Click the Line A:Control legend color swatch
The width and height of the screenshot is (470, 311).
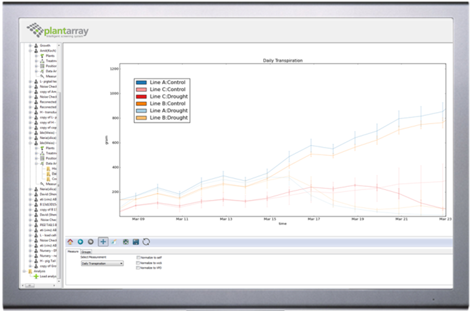[x=141, y=82]
